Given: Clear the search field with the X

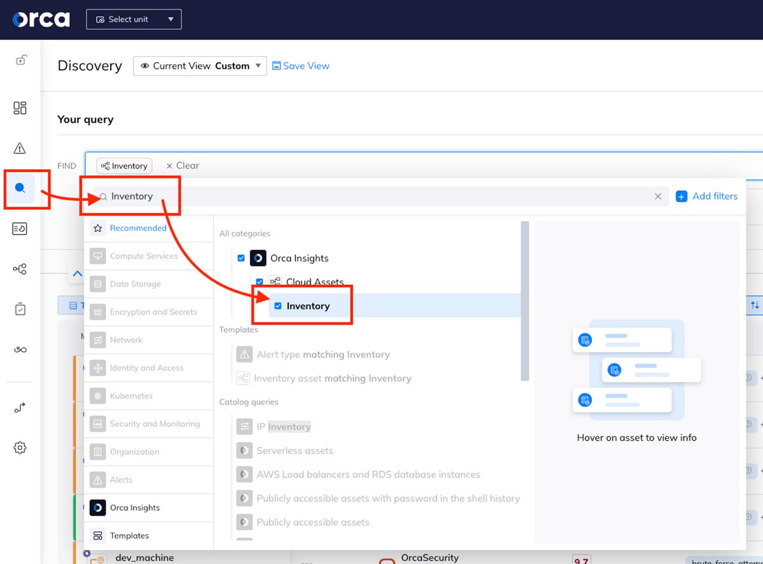Looking at the screenshot, I should (658, 196).
